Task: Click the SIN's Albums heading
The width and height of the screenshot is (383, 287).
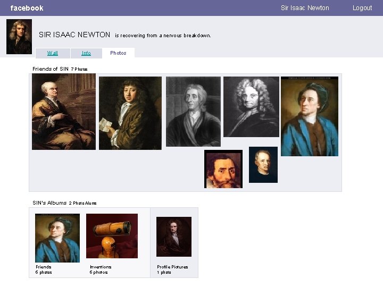Action: pyautogui.click(x=49, y=203)
